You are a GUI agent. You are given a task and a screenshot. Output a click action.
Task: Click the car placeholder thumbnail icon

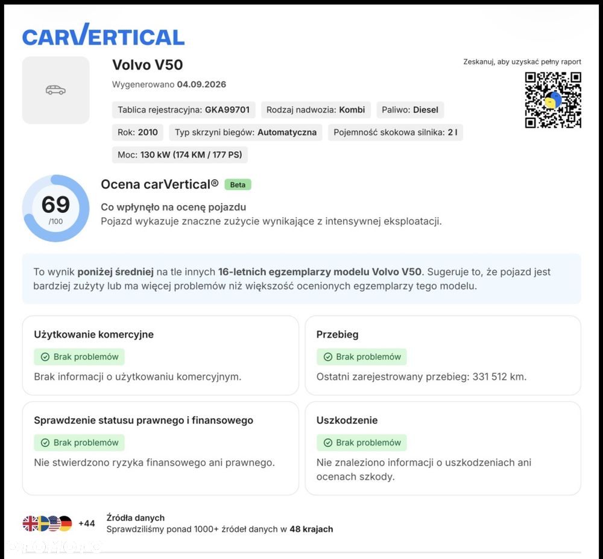pos(55,90)
